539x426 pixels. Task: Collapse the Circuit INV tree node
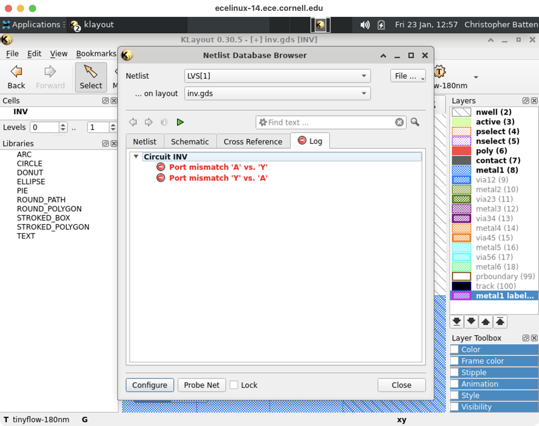point(136,156)
